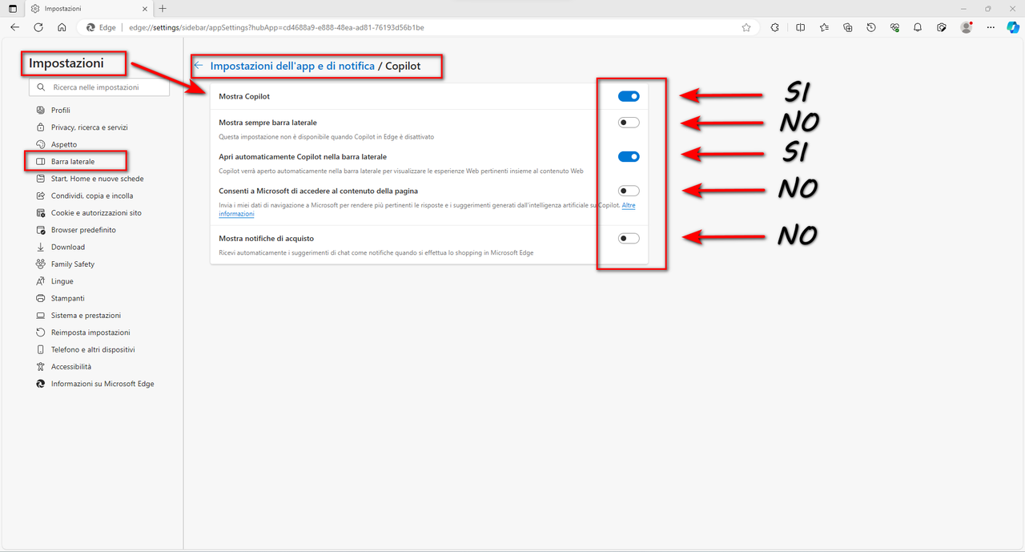The width and height of the screenshot is (1025, 552).
Task: Open Privacy, ricerca e servizi section
Action: click(x=89, y=127)
